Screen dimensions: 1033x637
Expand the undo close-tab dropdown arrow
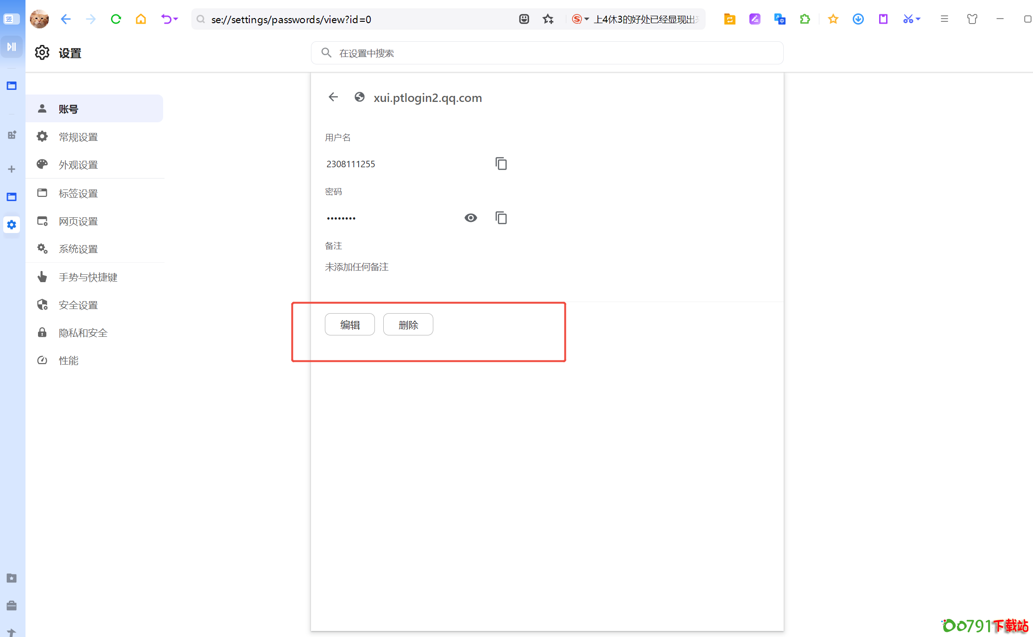176,19
